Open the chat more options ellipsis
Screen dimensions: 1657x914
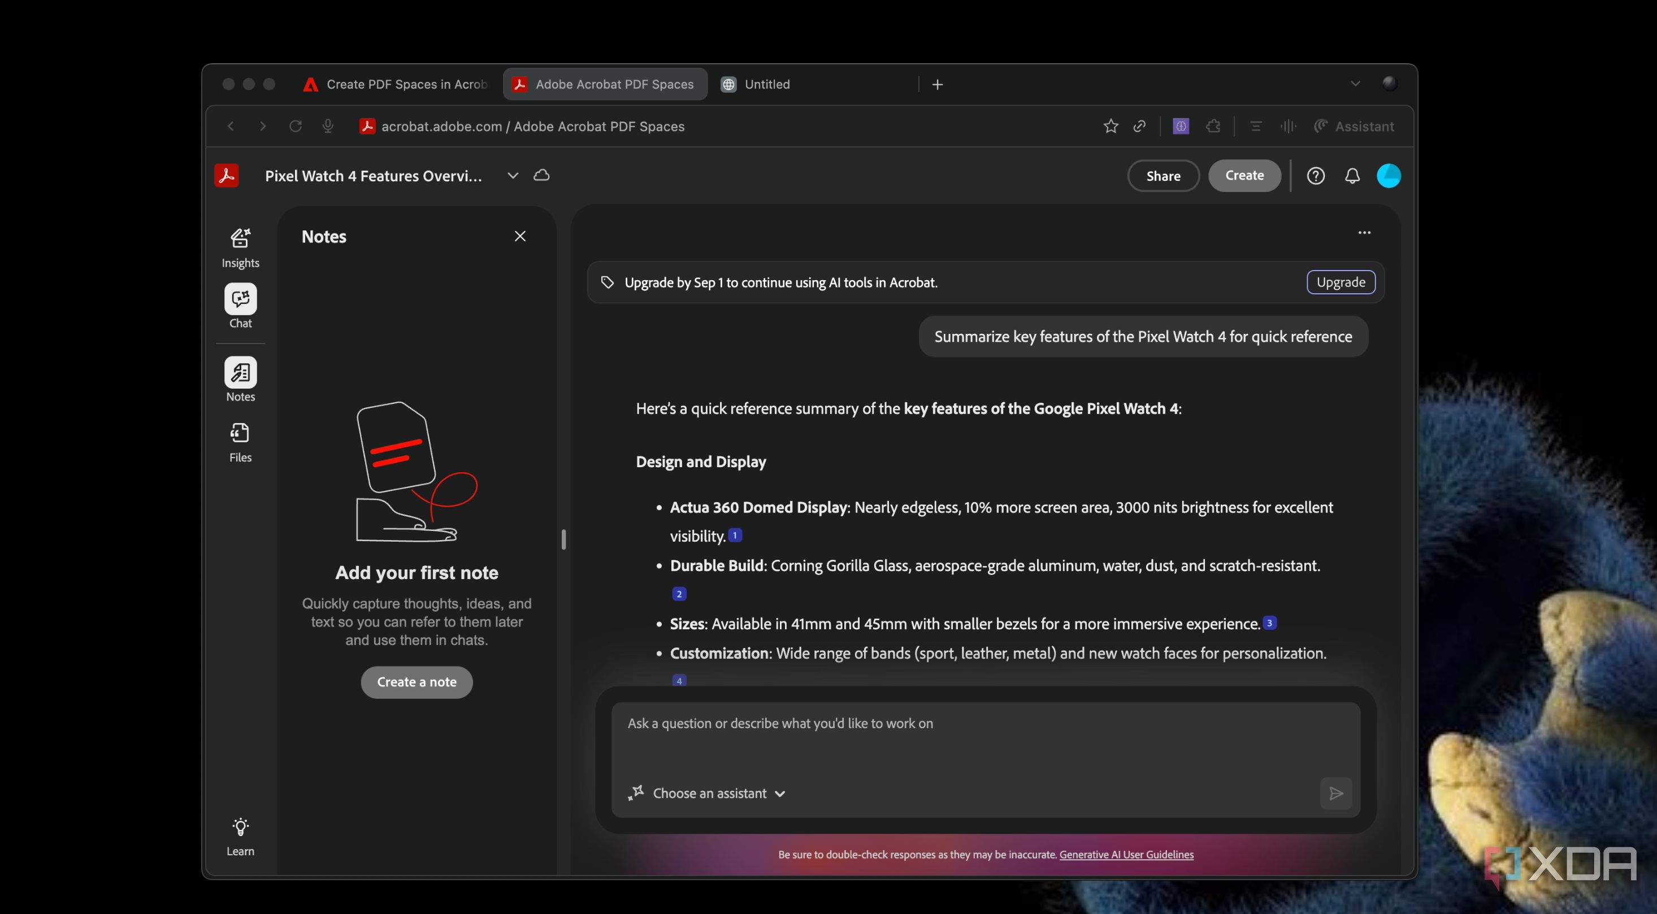1364,233
